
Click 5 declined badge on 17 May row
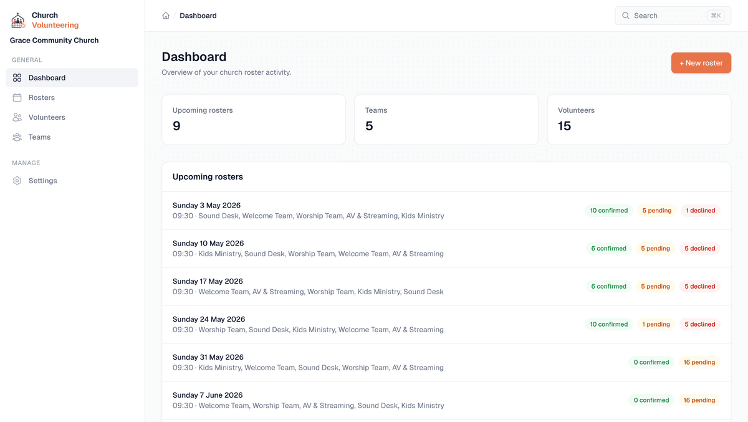click(700, 287)
